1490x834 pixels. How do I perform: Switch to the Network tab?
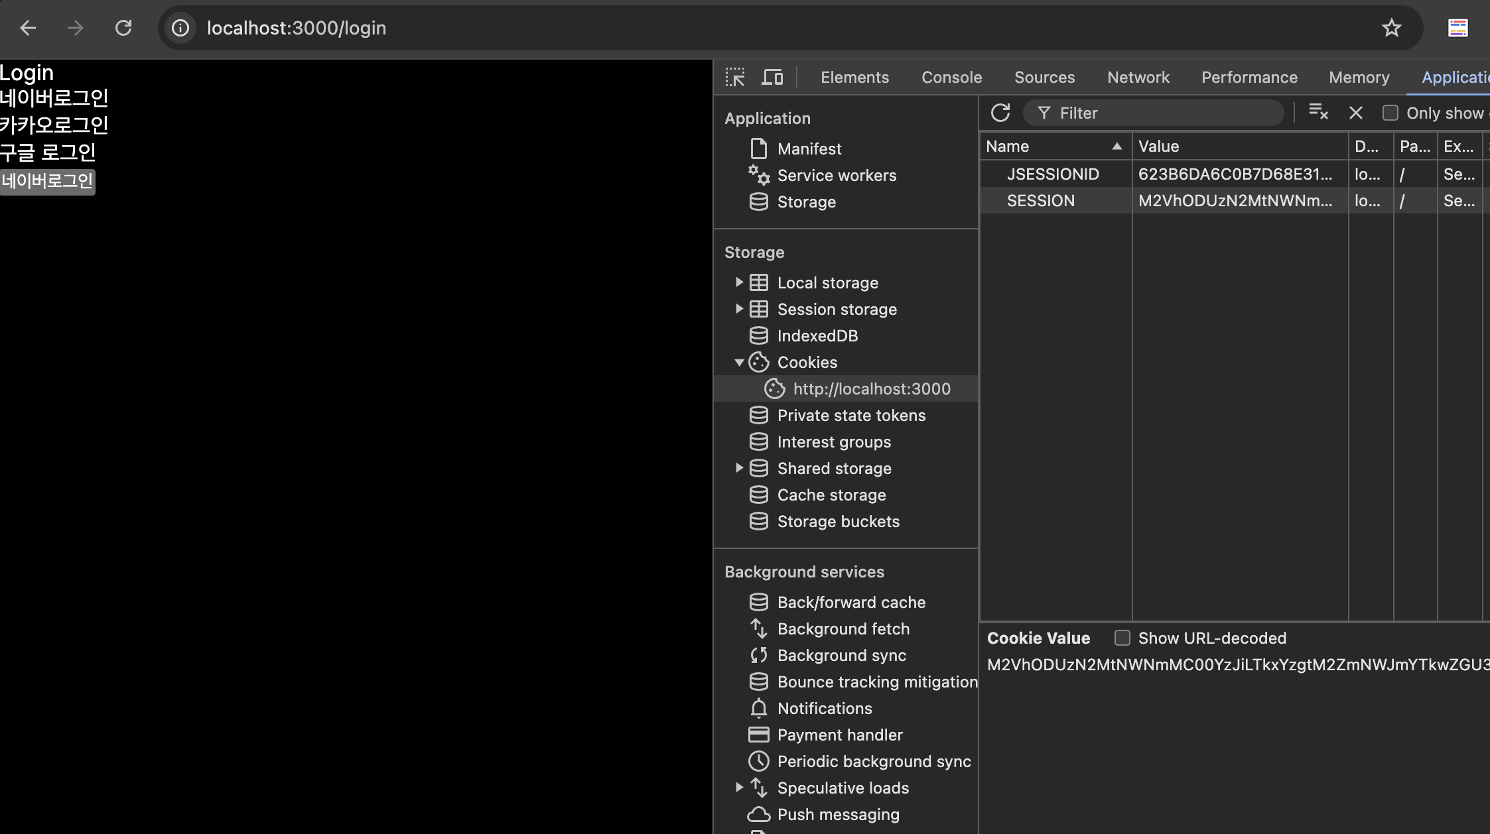click(x=1138, y=78)
